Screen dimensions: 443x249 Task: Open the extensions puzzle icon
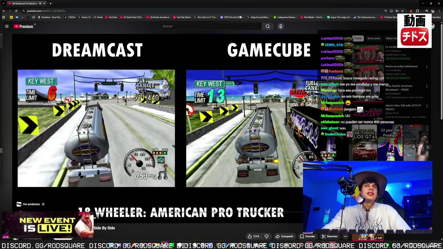[x=417, y=11]
